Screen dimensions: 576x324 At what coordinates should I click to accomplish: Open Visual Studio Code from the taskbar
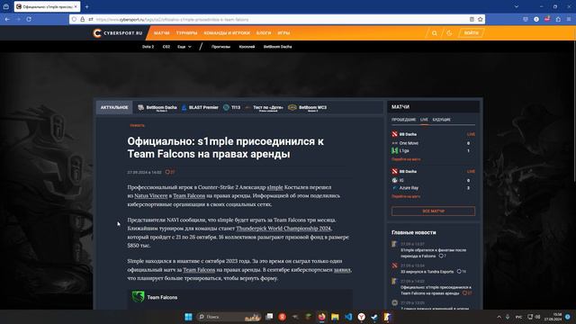tap(348, 317)
